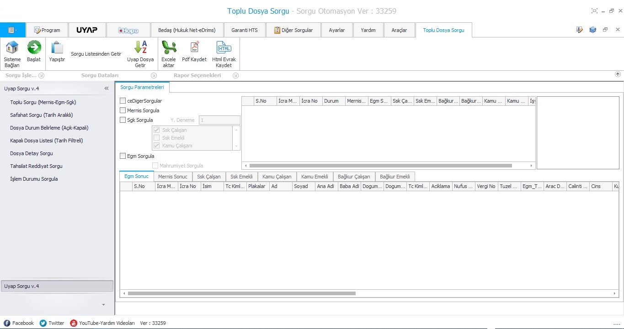The height and width of the screenshot is (329, 624).
Task: Open the Facebook link in the status bar
Action: [19, 323]
